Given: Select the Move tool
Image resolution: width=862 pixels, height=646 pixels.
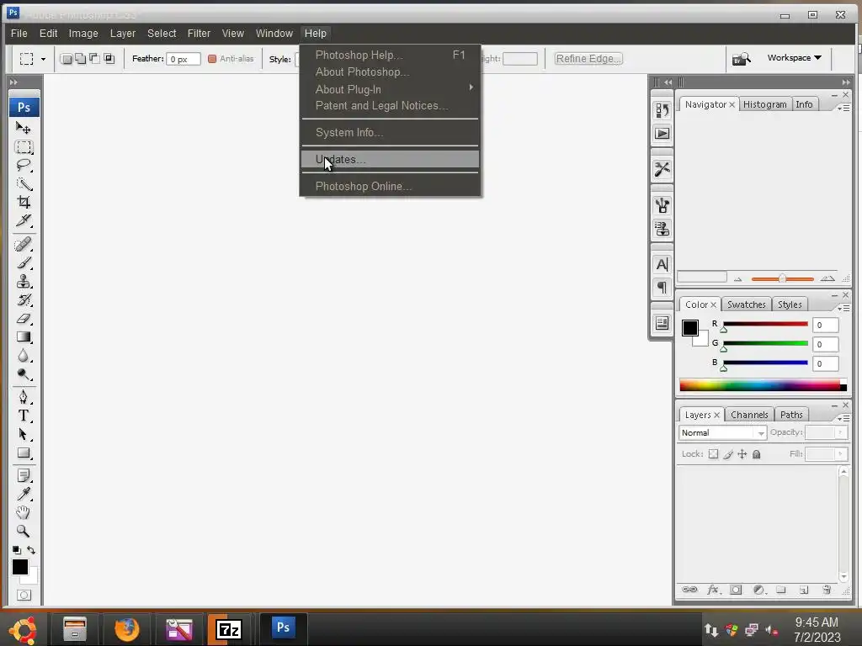Looking at the screenshot, I should 23,129.
